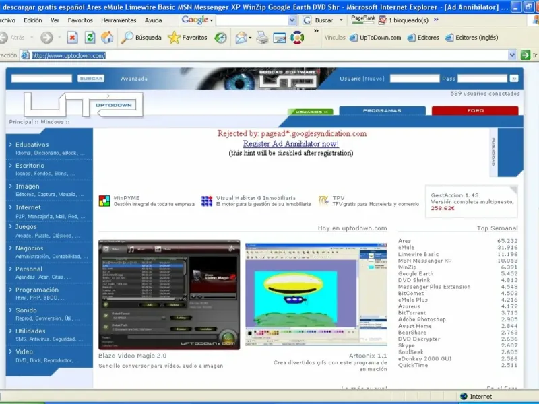
Task: Open Favoritos star button
Action: (187, 38)
